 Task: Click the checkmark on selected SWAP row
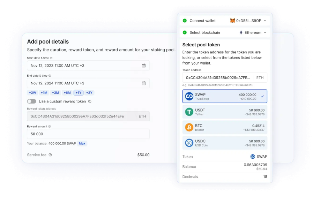click(262, 97)
